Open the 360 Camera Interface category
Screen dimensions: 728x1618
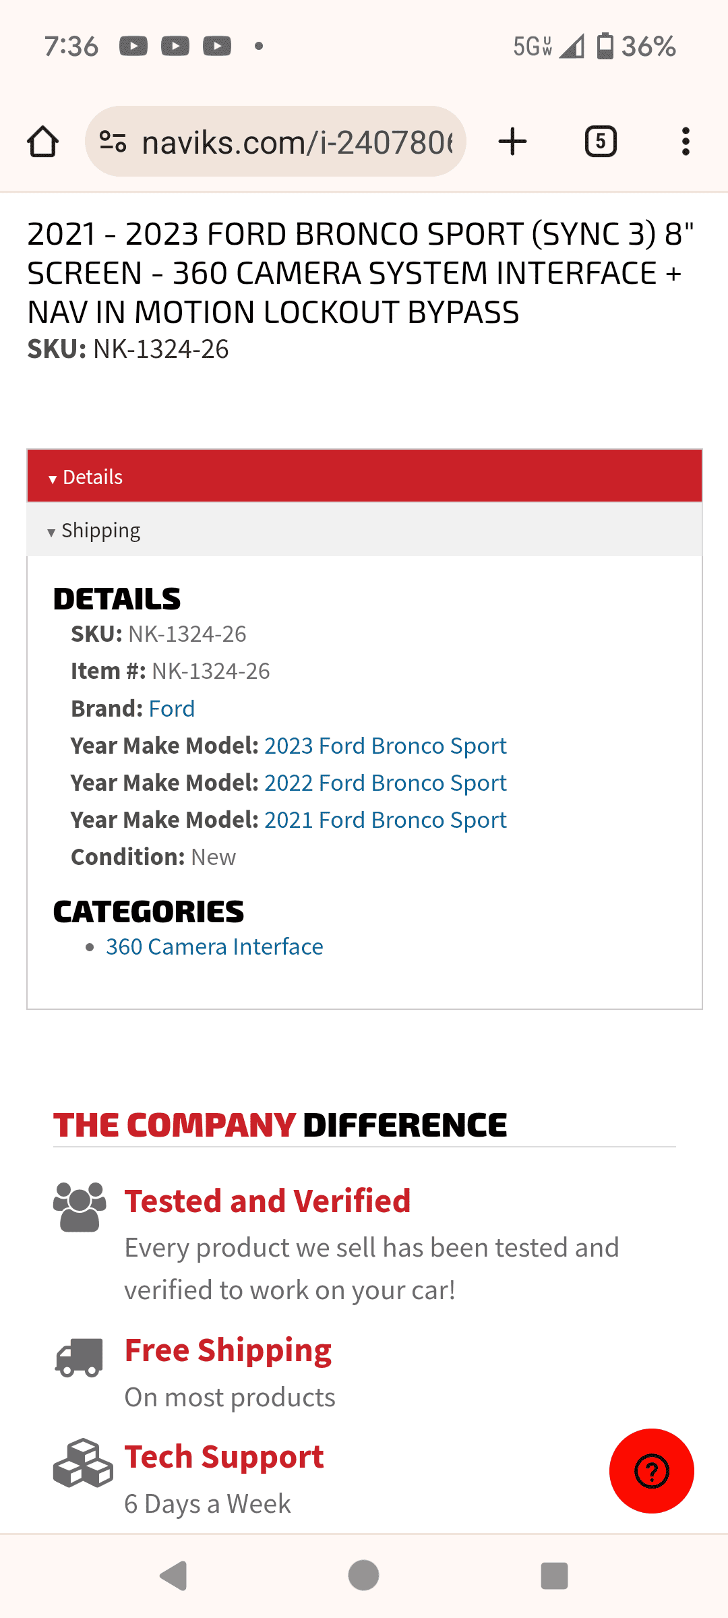point(214,947)
